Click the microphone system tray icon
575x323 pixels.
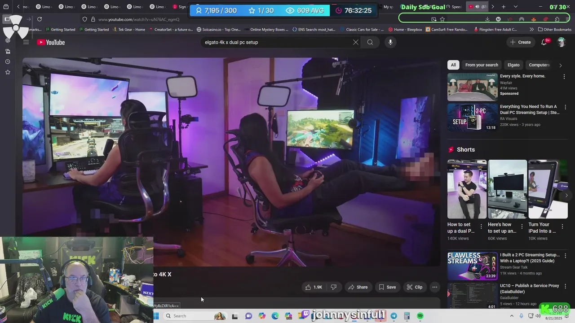521,316
